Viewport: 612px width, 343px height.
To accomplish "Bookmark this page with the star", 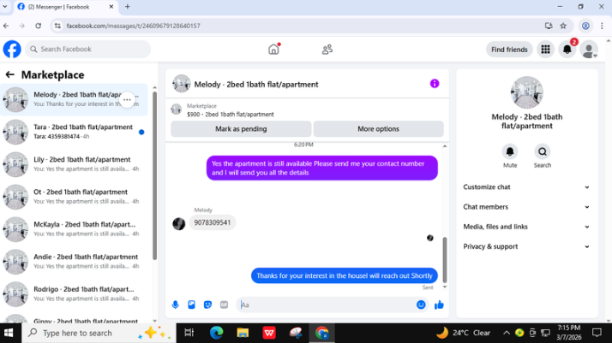I will 563,26.
